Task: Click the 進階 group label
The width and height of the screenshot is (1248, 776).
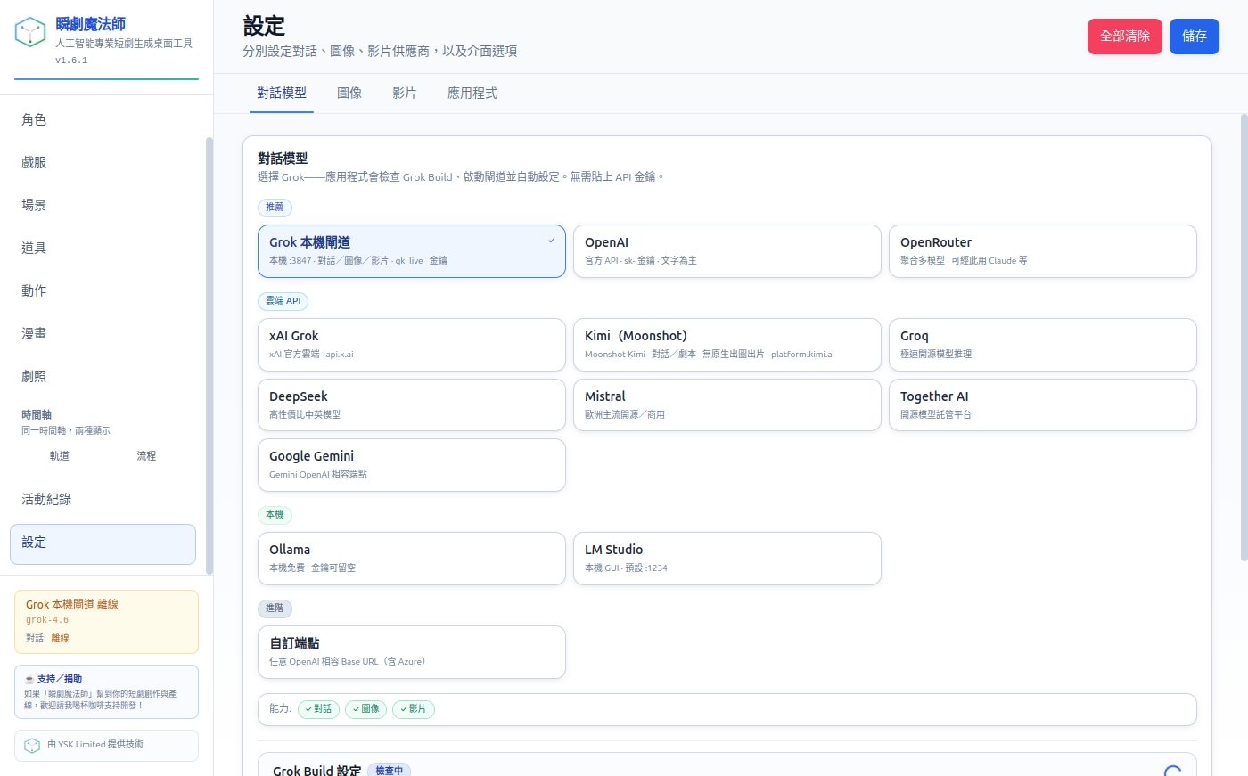Action: point(275,609)
